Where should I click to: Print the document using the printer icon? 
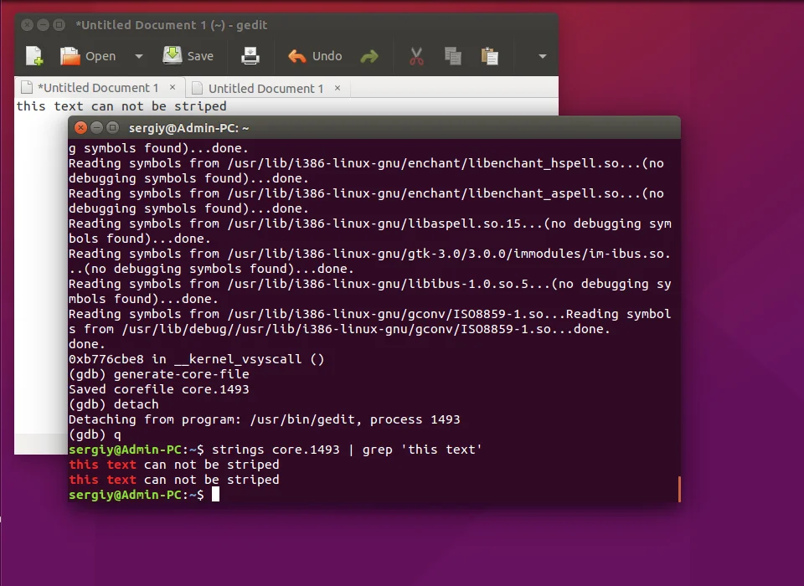[250, 56]
